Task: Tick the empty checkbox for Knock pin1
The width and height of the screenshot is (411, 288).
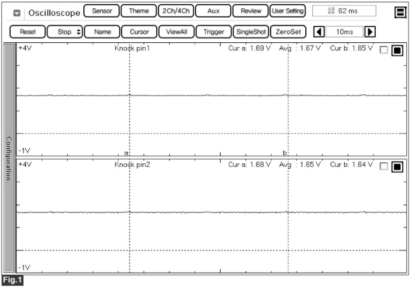Action: (384, 50)
